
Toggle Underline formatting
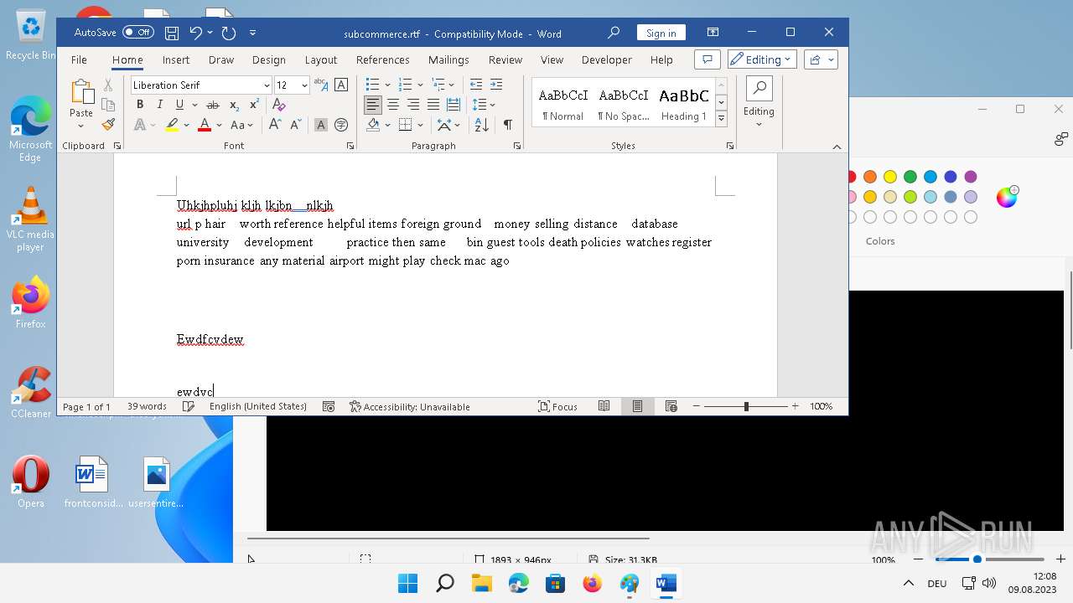(x=179, y=105)
